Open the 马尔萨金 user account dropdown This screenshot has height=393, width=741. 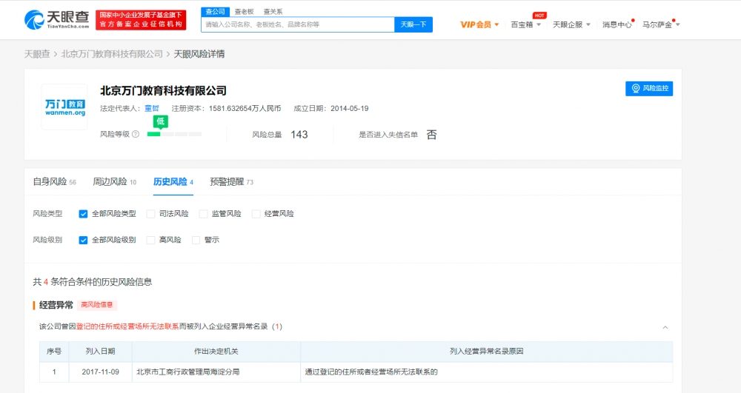661,24
